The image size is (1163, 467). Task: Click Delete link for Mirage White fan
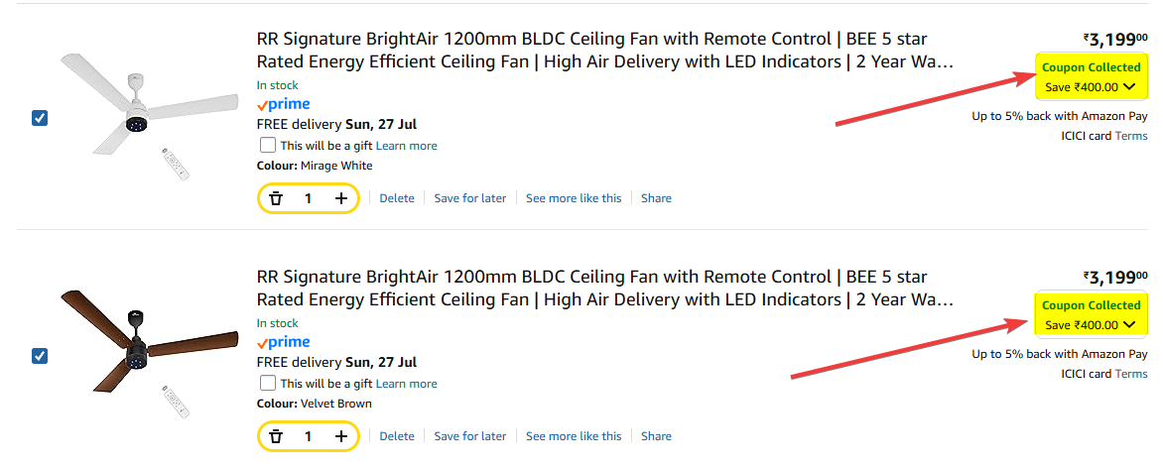coord(397,198)
